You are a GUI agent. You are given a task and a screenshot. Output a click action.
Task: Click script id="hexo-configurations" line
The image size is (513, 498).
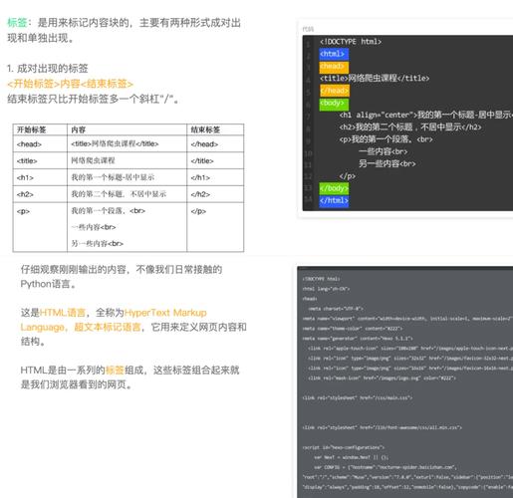coord(344,447)
